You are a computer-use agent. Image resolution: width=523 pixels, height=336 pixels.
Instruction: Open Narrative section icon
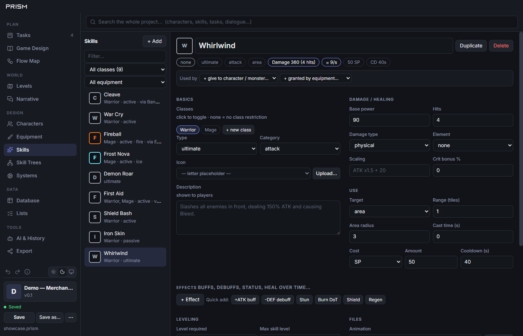click(10, 99)
